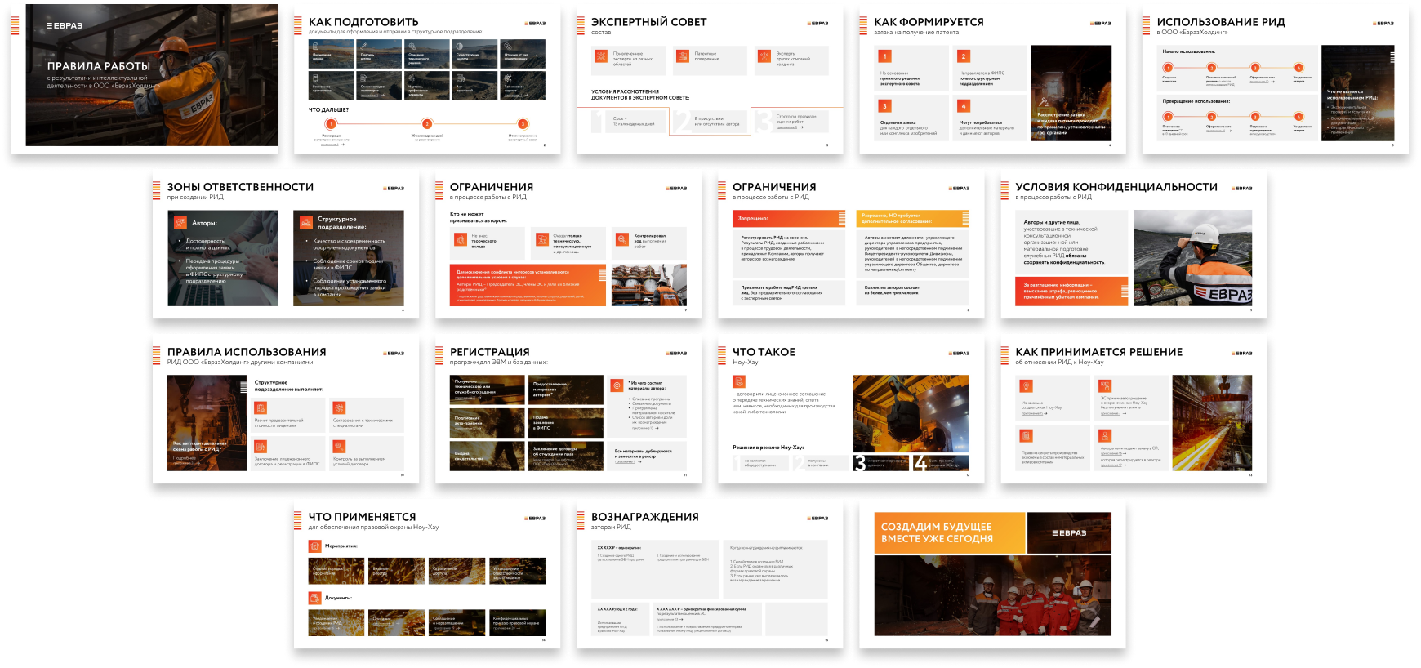Click the red 'Запрещено:' header on the 'ОГРАНИЧЕНИЯ' slide

789,218
